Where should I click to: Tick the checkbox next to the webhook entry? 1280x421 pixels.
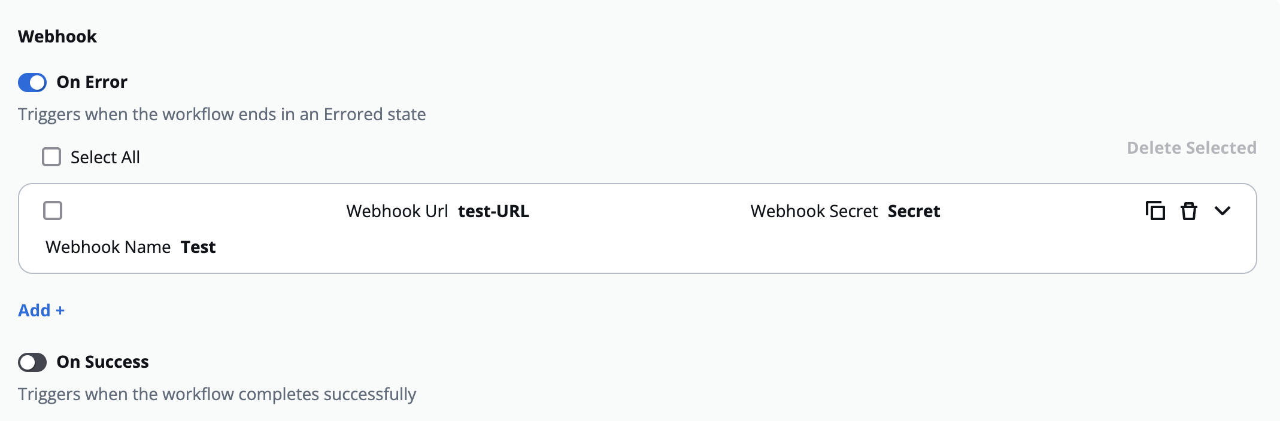(x=53, y=210)
